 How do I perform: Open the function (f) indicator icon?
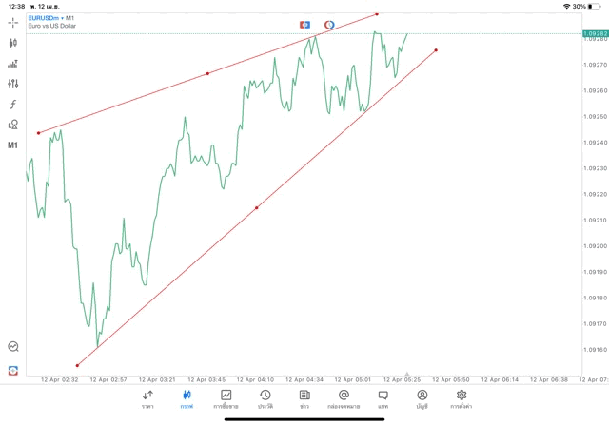(12, 105)
